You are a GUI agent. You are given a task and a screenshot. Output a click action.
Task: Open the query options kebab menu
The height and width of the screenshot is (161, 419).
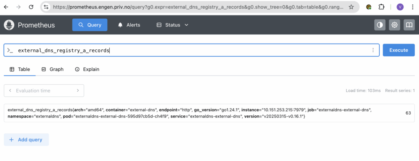(373, 50)
